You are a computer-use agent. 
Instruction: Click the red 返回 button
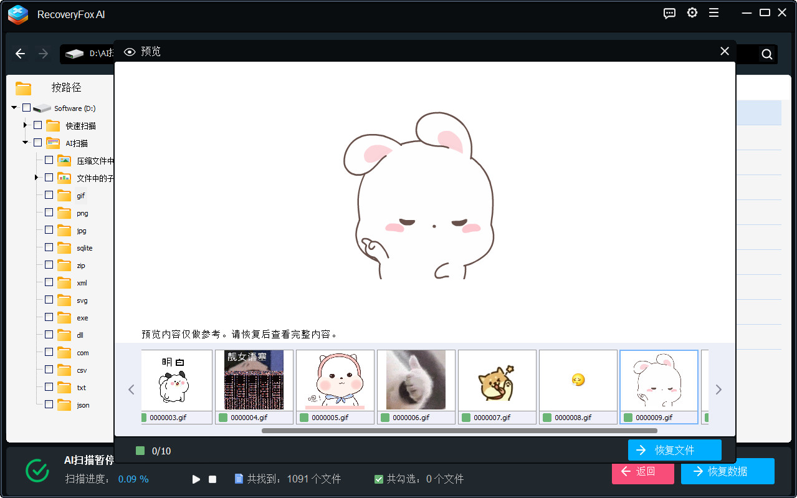(x=642, y=474)
